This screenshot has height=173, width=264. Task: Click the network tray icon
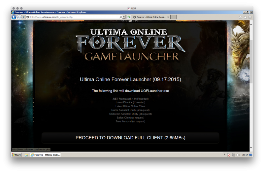[x=233, y=155]
